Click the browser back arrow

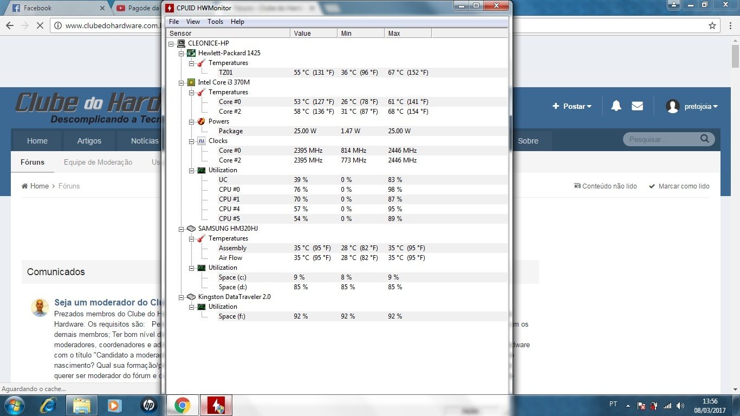[10, 25]
